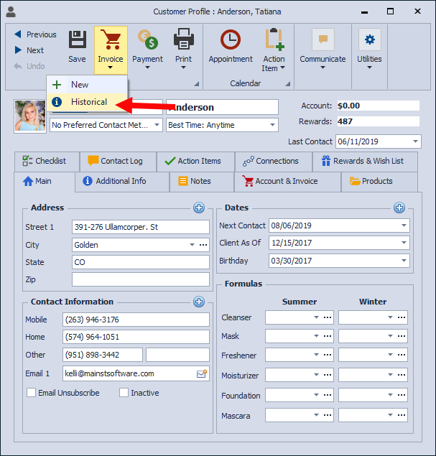Open the Print dropdown arrow
Image resolution: width=436 pixels, height=456 pixels.
[x=184, y=68]
